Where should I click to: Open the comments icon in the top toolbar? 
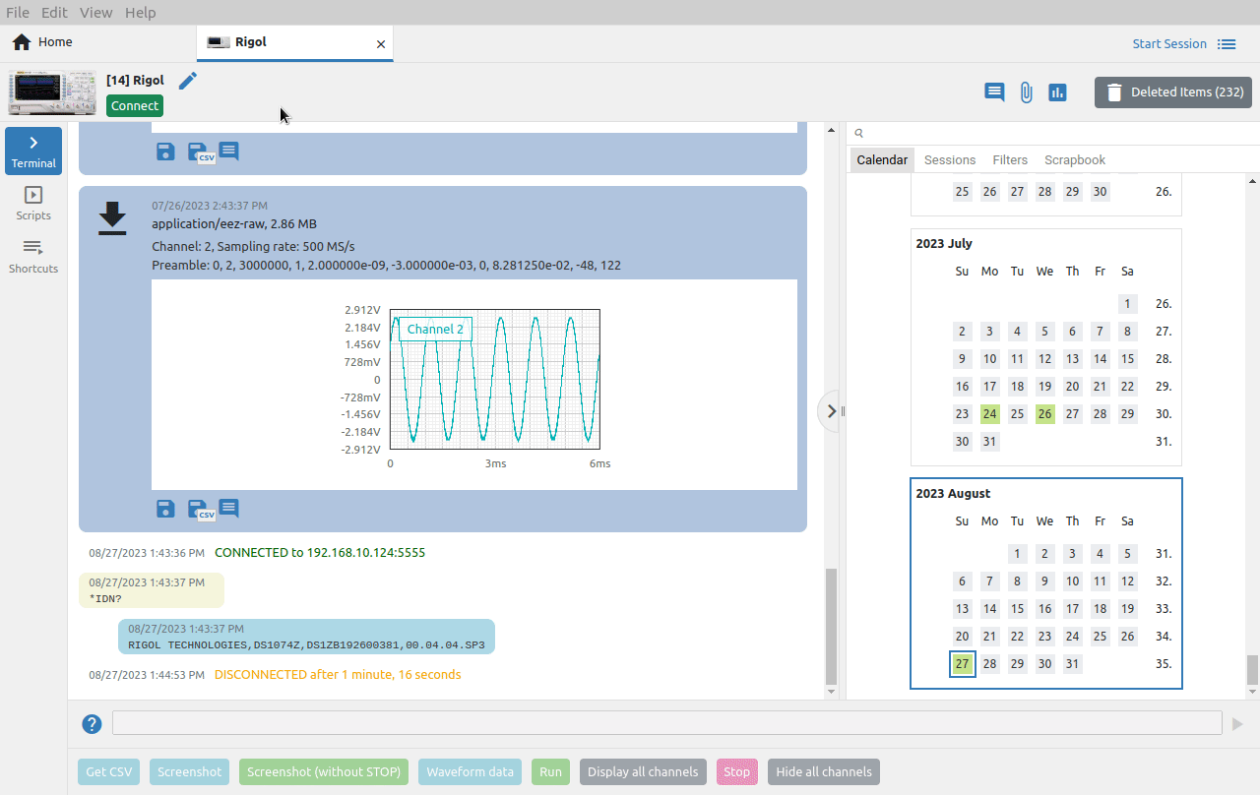tap(995, 92)
